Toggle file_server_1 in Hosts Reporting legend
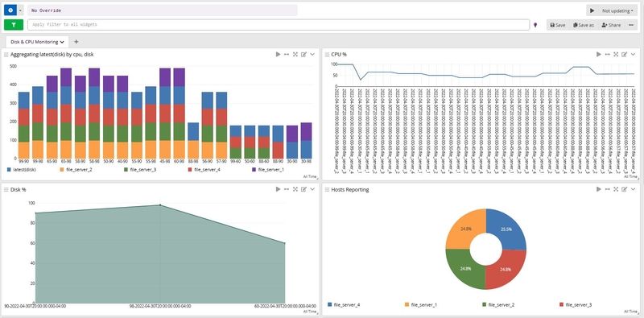Viewport: 644px width, 318px height. [x=421, y=305]
